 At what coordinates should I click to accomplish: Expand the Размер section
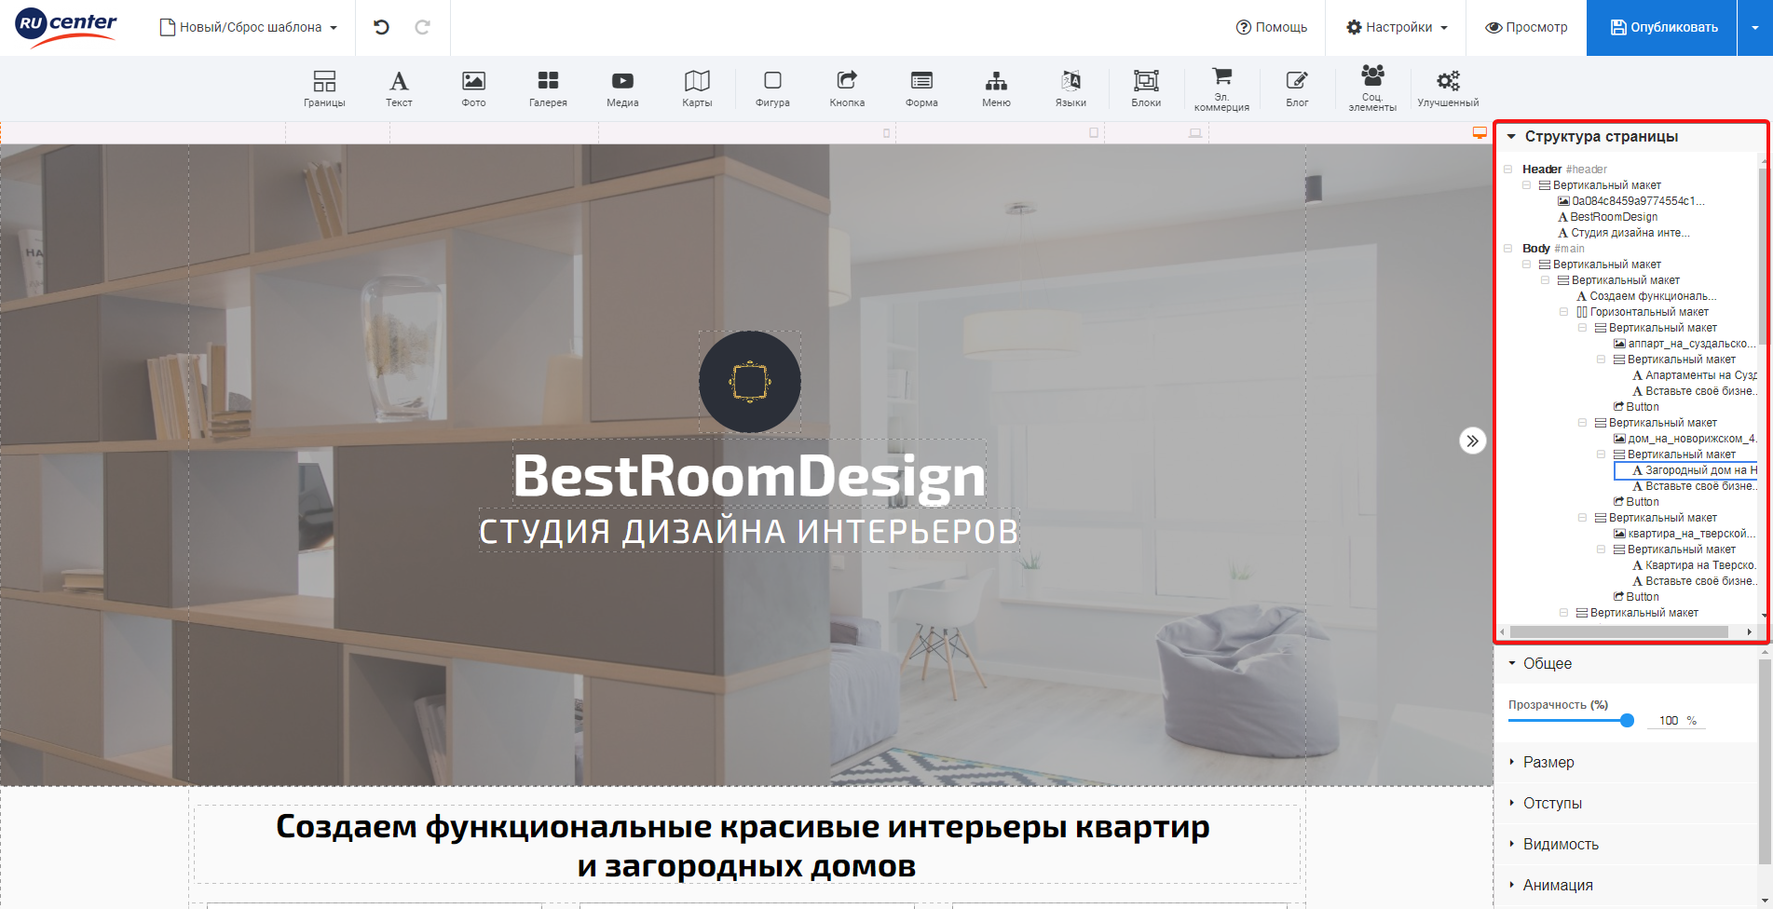1548,762
